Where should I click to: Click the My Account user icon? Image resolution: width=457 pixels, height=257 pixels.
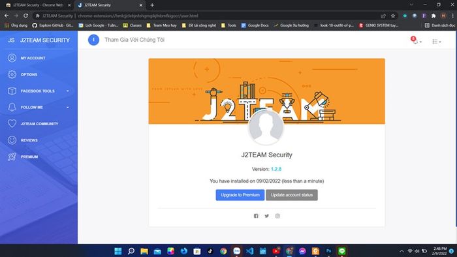tap(12, 58)
